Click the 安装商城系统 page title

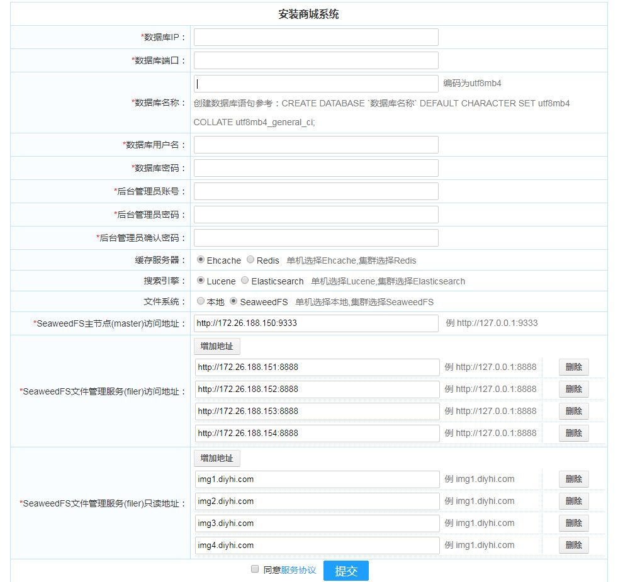pos(308,14)
